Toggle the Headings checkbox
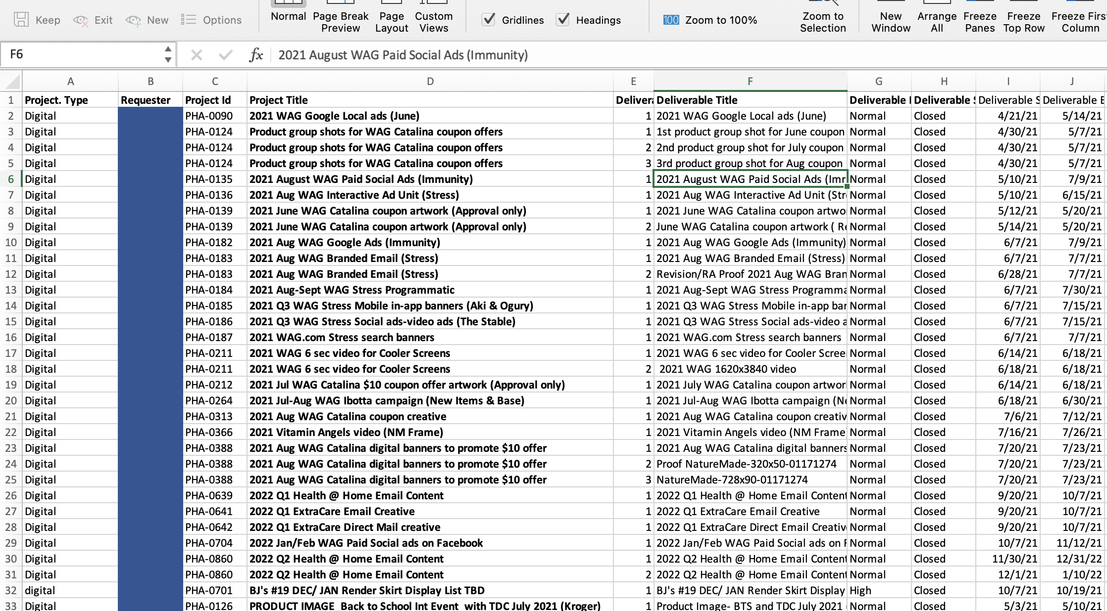1107x611 pixels. (563, 20)
